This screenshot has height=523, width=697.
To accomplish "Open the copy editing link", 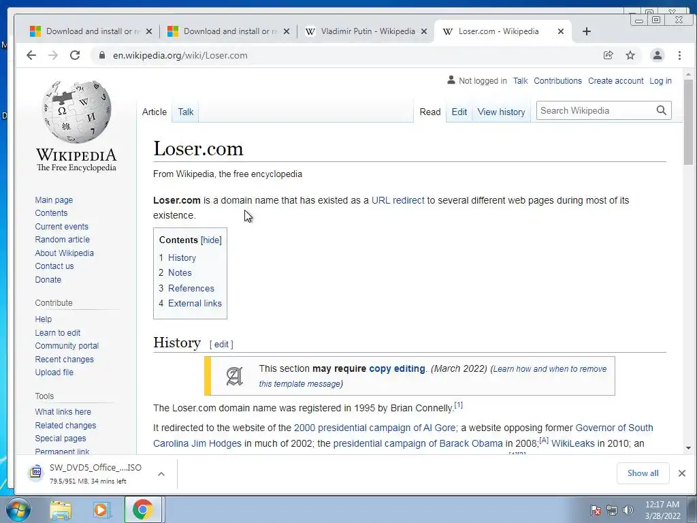I will 397,368.
